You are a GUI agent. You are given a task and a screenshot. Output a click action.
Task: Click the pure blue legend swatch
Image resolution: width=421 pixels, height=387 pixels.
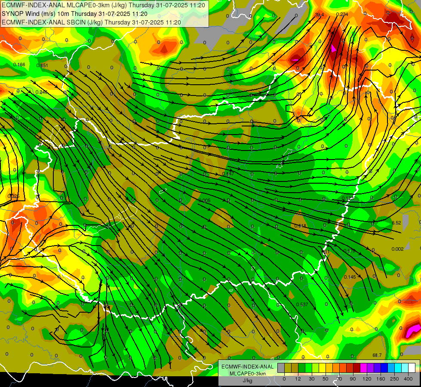pyautogui.click(x=384, y=368)
